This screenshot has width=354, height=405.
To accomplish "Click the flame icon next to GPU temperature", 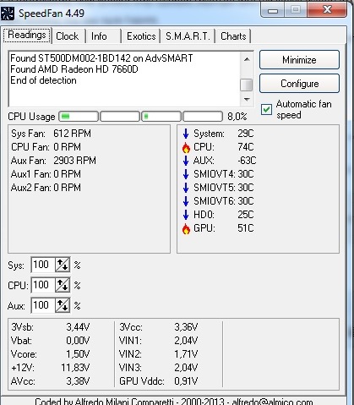I will (186, 228).
